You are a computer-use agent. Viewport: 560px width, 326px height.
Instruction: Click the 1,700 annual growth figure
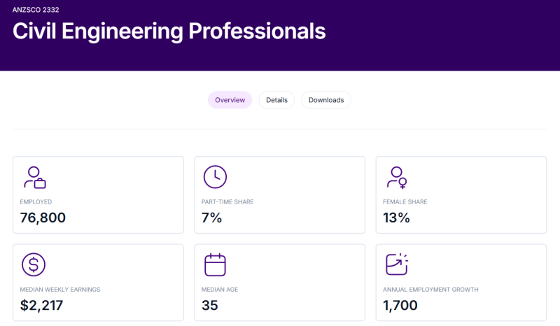[400, 305]
